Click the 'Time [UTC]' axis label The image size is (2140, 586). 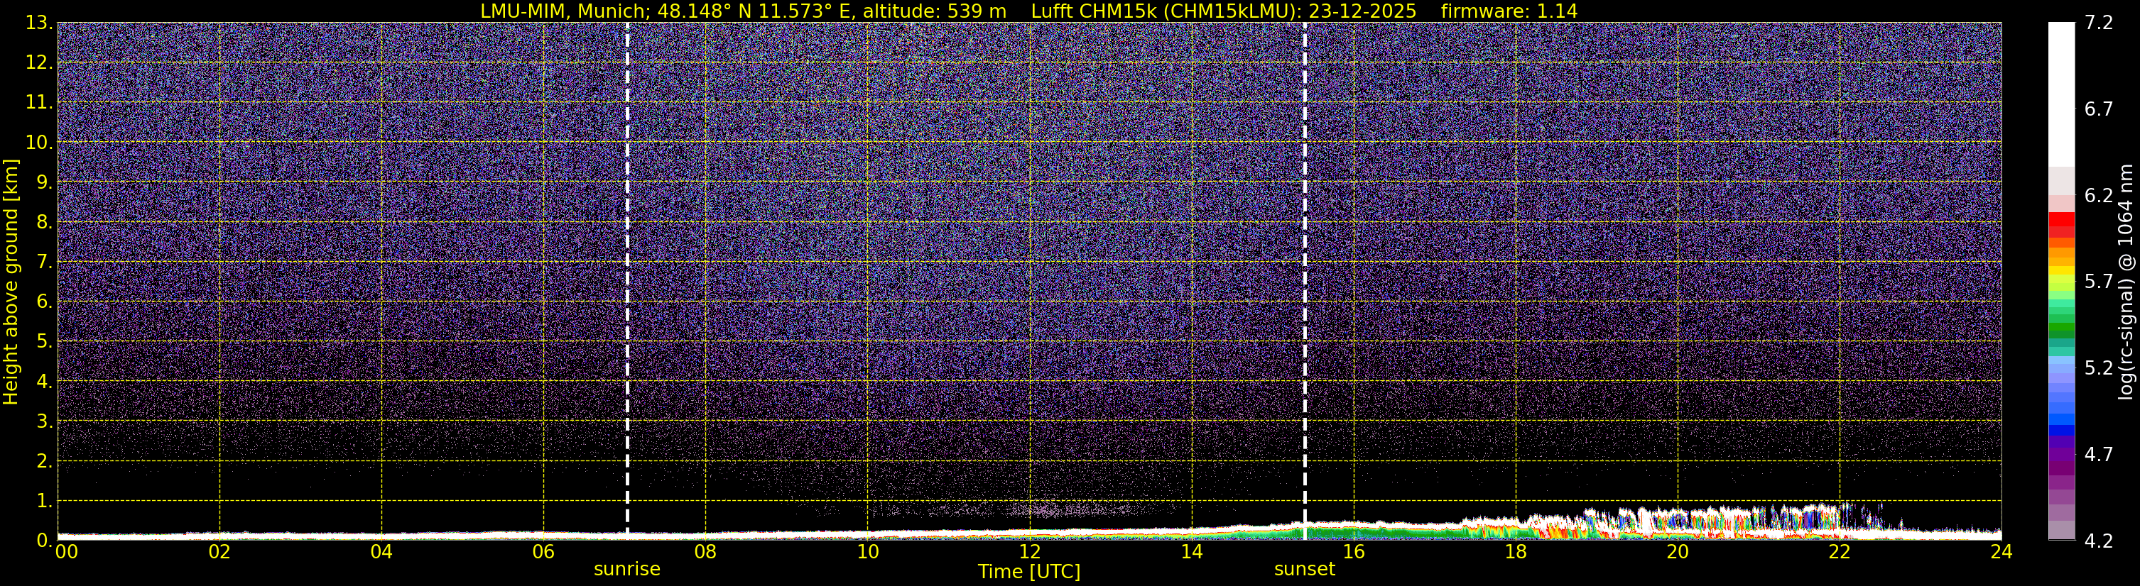tap(1029, 572)
